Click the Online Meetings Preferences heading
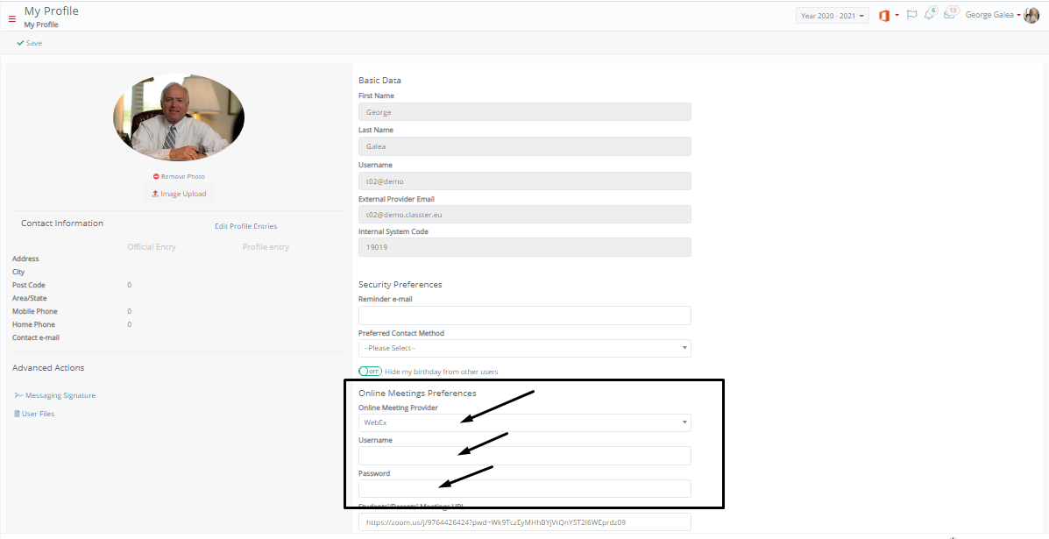This screenshot has height=539, width=1049. [417, 394]
